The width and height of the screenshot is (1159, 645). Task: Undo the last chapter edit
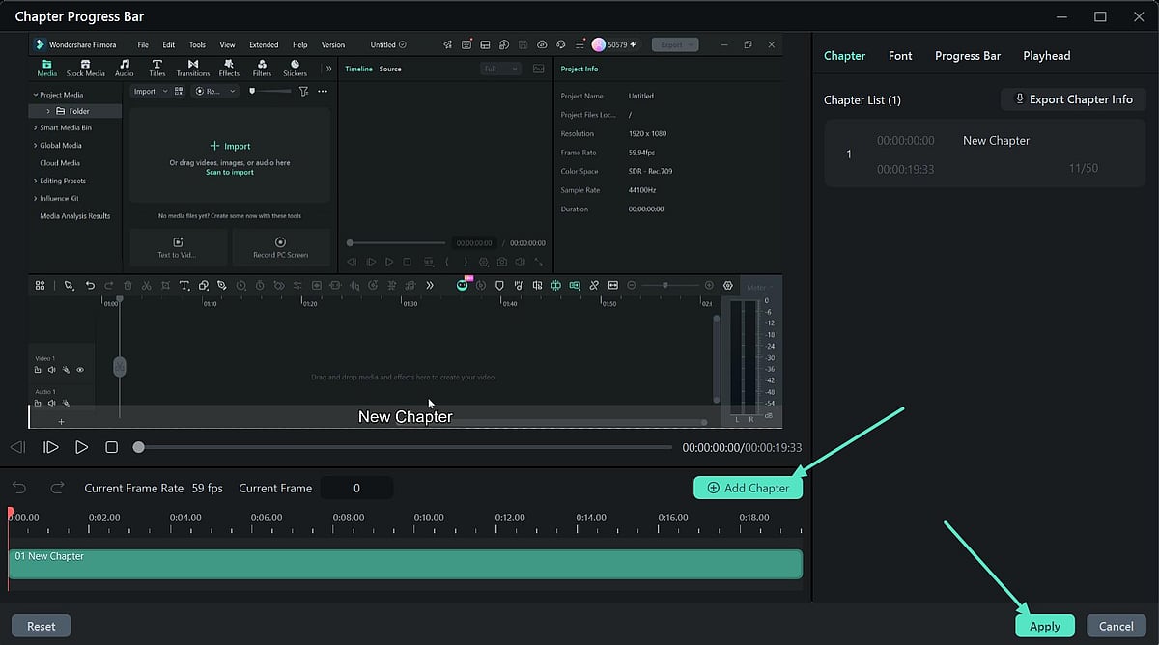coord(20,488)
